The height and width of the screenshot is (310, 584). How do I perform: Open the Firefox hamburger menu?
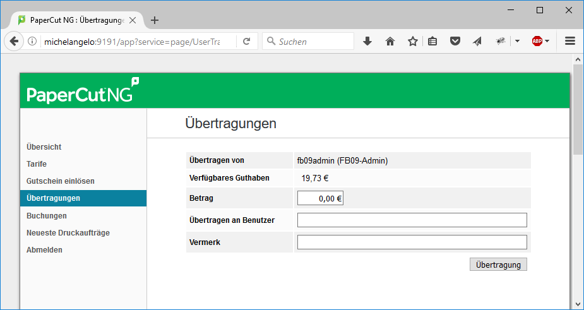pyautogui.click(x=570, y=42)
